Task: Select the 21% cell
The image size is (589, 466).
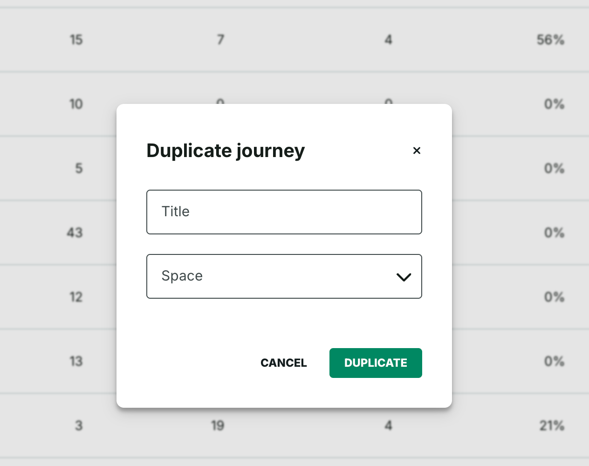Action: point(552,425)
